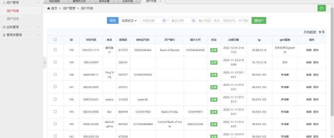Viewport: 334px width, 138px height.
Task: Check the box for user ID 146
Action: coord(55,99)
